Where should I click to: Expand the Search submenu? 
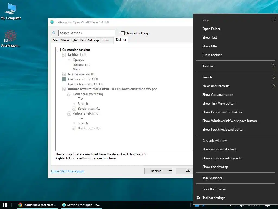[x=236, y=77]
